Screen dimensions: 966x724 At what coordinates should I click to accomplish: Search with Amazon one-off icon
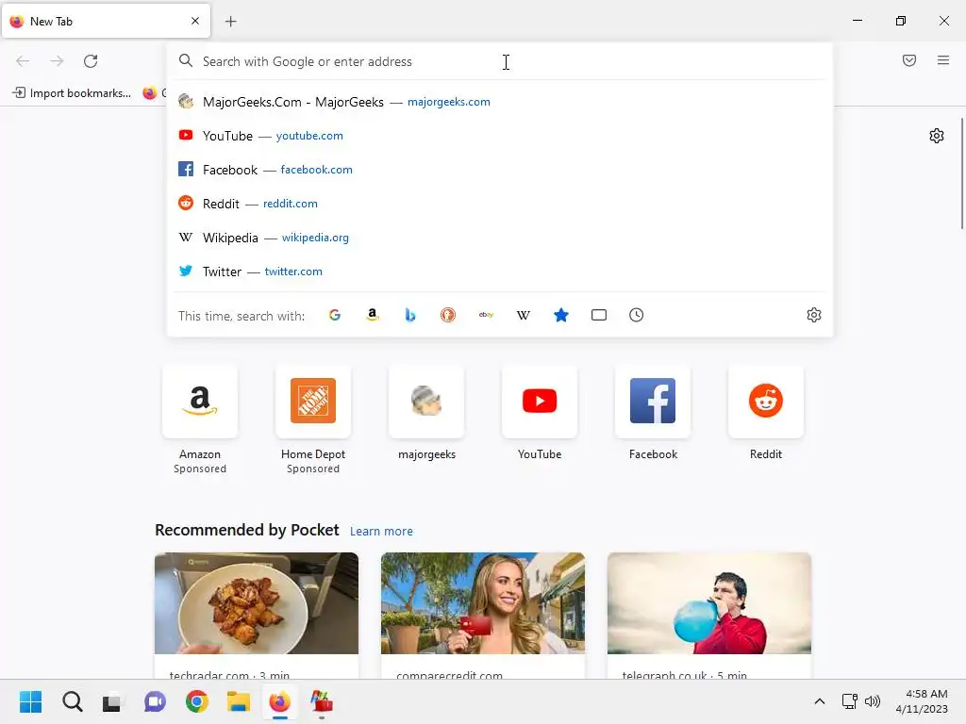tap(372, 315)
